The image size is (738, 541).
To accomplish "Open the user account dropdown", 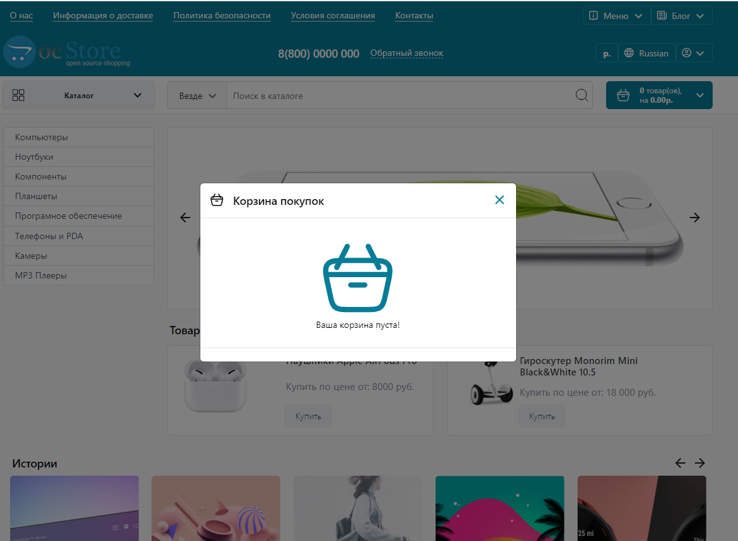I will coord(693,53).
